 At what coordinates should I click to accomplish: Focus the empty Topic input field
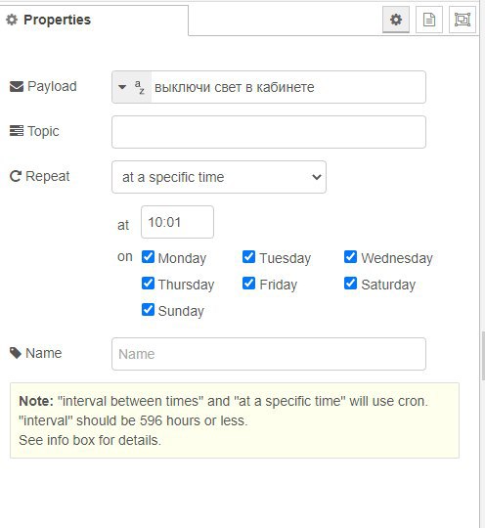click(x=269, y=132)
